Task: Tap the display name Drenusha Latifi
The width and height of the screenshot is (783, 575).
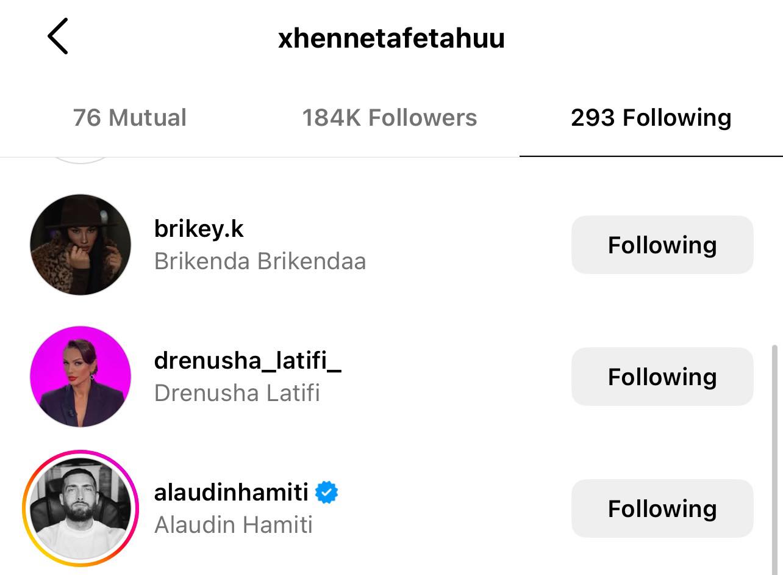Action: pos(237,393)
